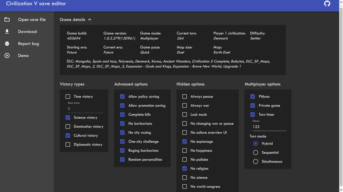The width and height of the screenshot is (343, 192).
Task: Select Sequential turn mode
Action: click(x=256, y=152)
